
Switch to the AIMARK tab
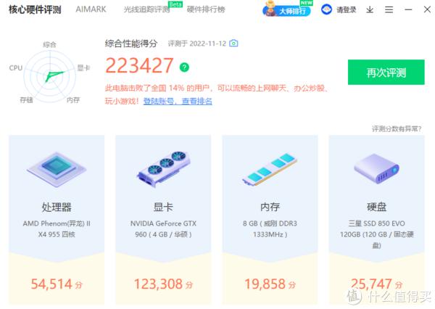(x=91, y=9)
